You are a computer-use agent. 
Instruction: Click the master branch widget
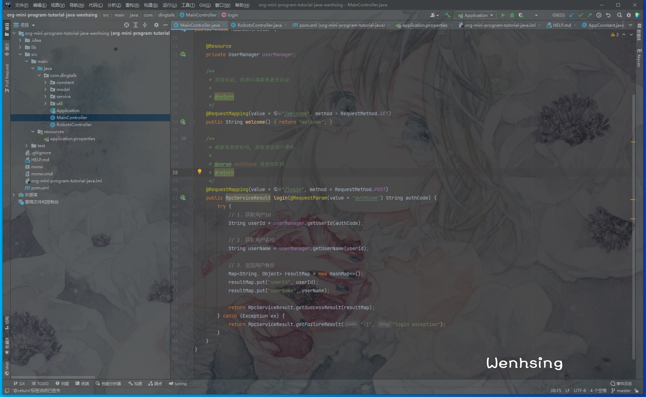621,391
